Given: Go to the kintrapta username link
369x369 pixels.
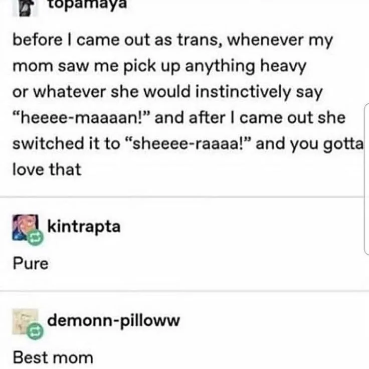Looking at the screenshot, I should [84, 227].
